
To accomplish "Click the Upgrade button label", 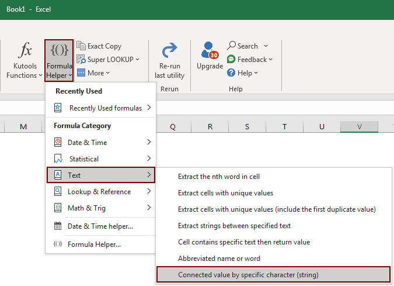I will [210, 66].
